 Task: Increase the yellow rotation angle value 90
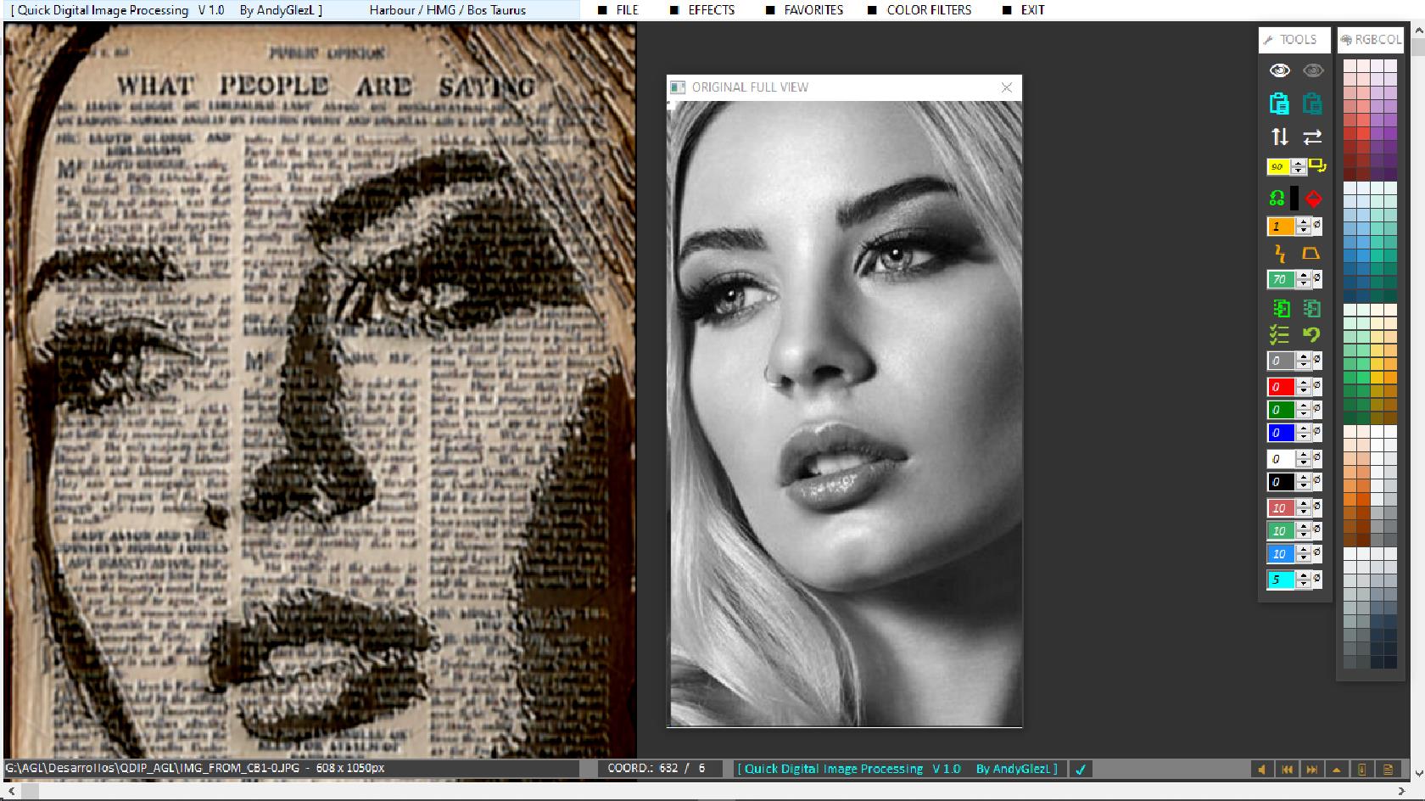point(1298,163)
